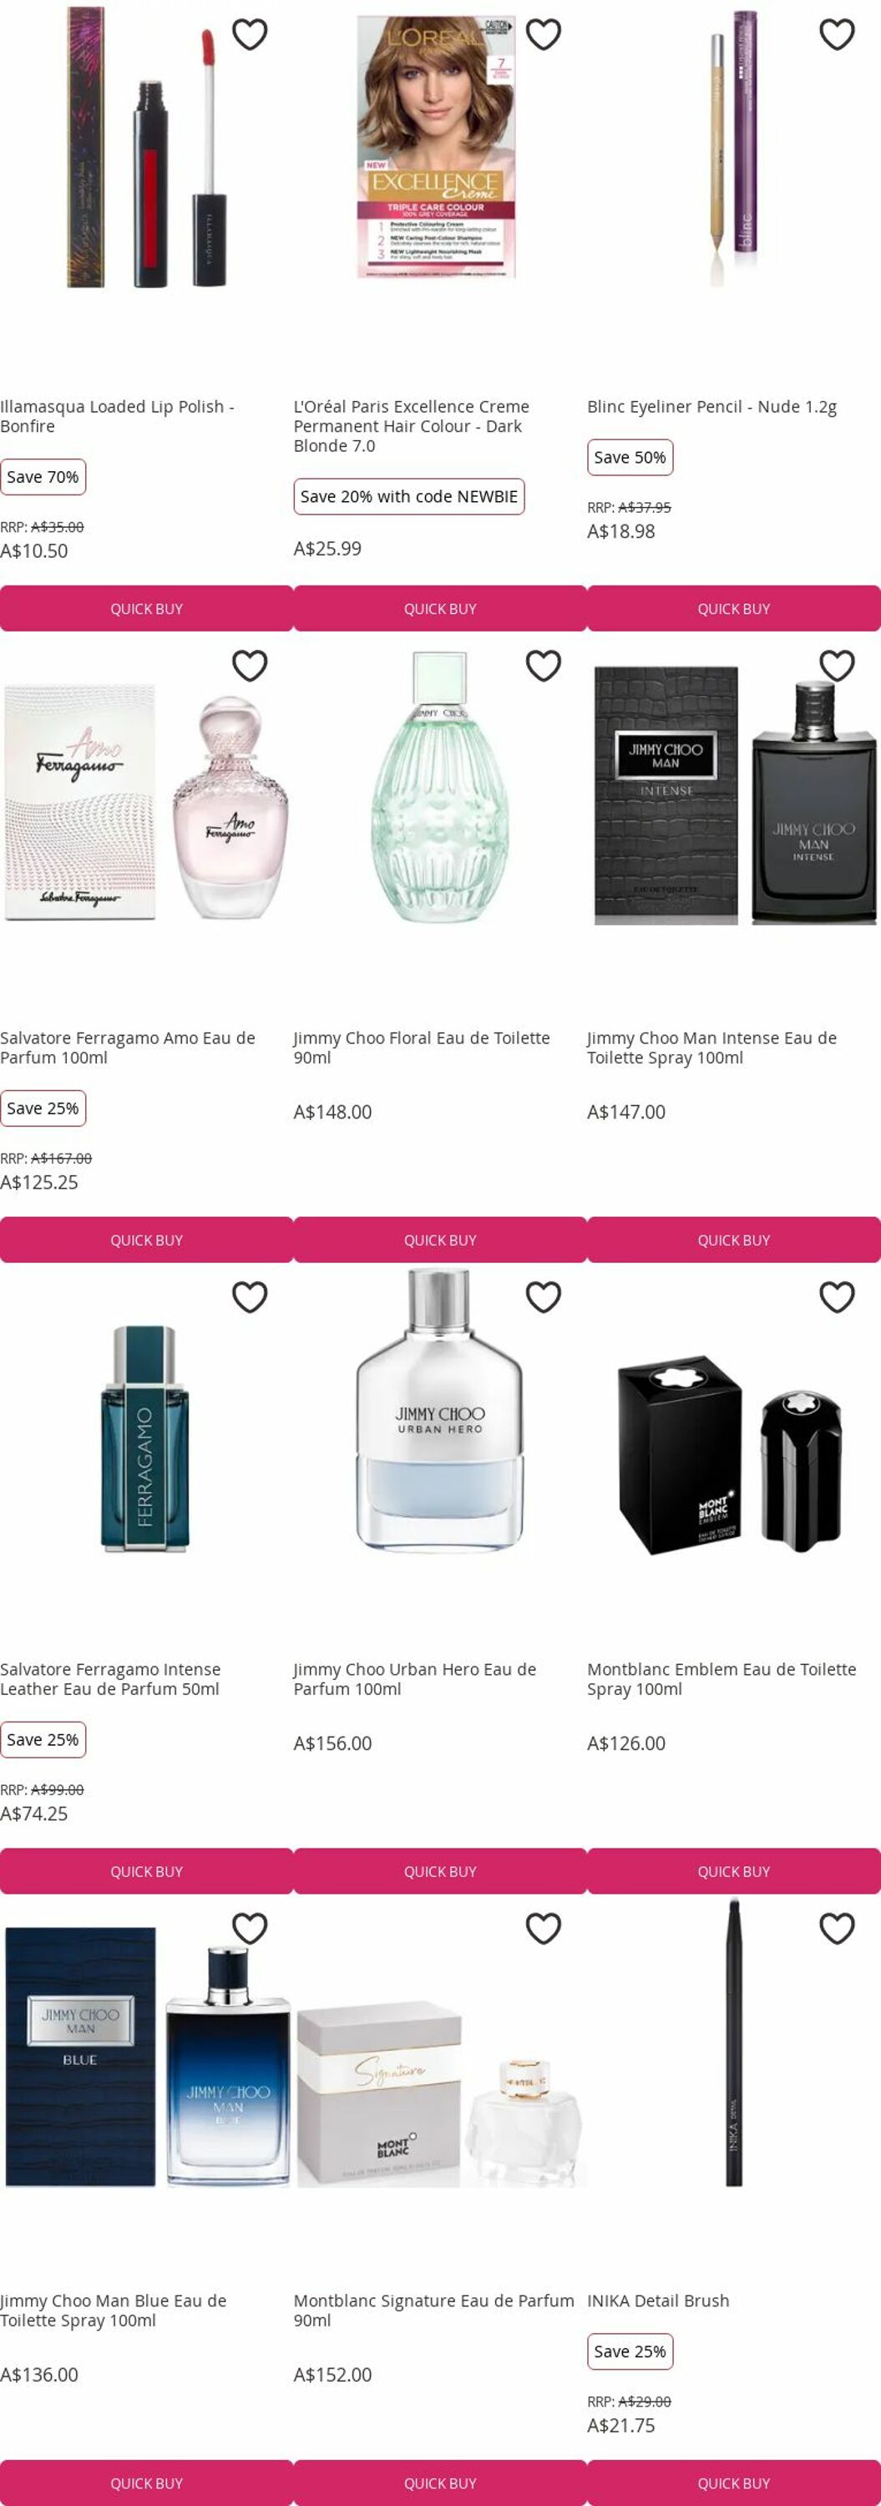The image size is (881, 2506).
Task: Open Montblanc Signature Eau de Parfum title
Action: tap(433, 2311)
